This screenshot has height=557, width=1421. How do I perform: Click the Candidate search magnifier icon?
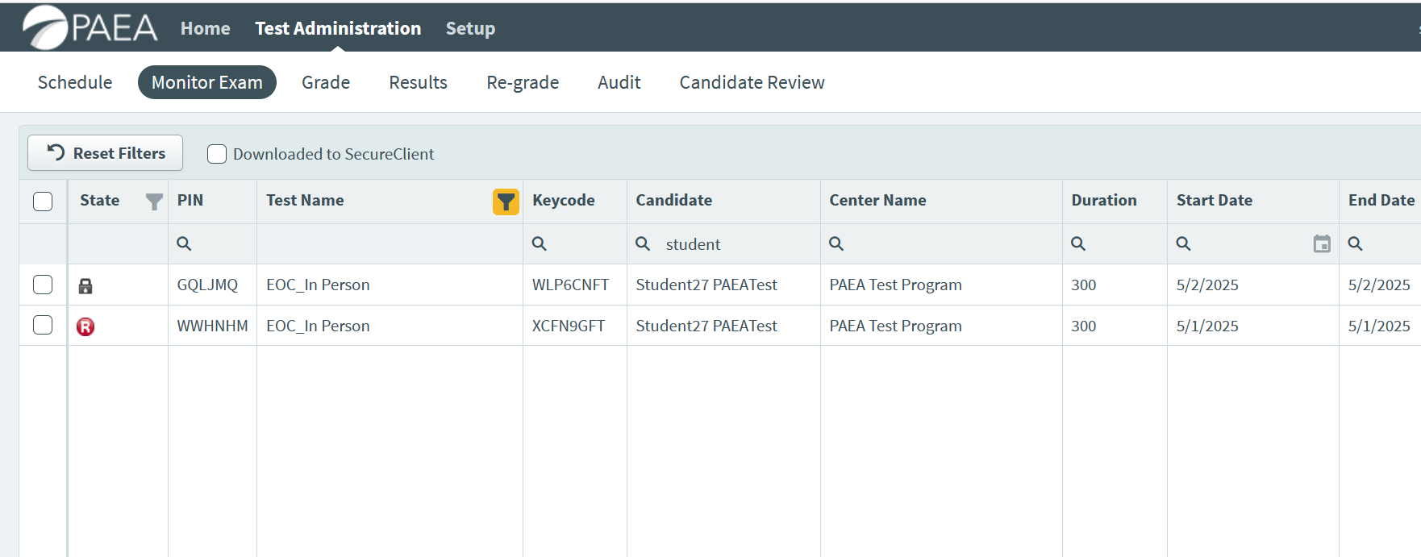click(643, 243)
